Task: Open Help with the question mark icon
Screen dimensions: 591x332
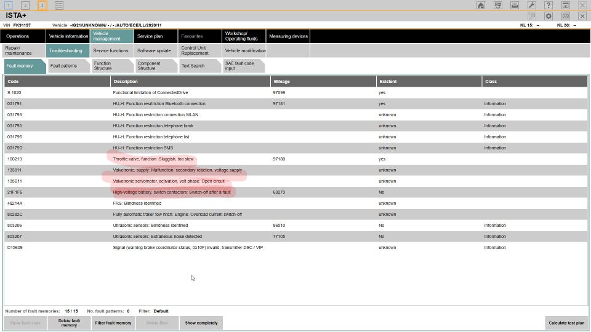Action: (549, 5)
